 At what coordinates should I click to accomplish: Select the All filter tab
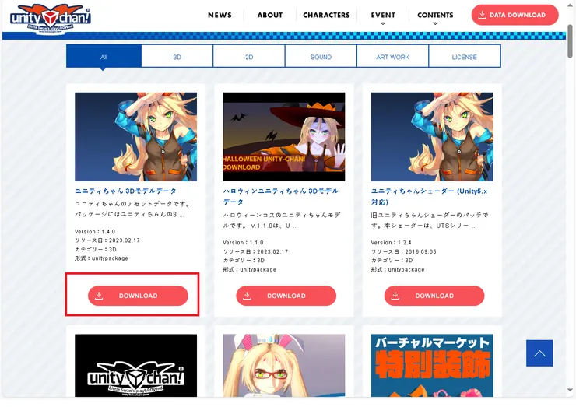click(104, 56)
